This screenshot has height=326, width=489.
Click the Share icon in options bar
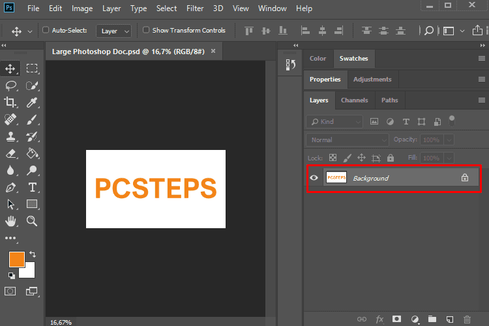(x=477, y=30)
